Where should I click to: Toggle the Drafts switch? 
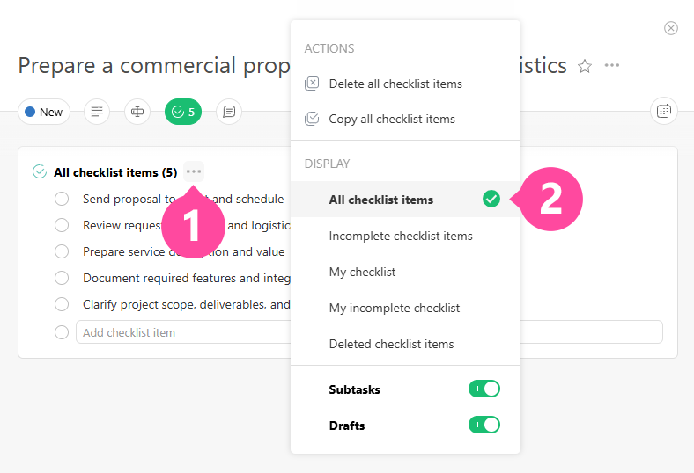pyautogui.click(x=484, y=425)
